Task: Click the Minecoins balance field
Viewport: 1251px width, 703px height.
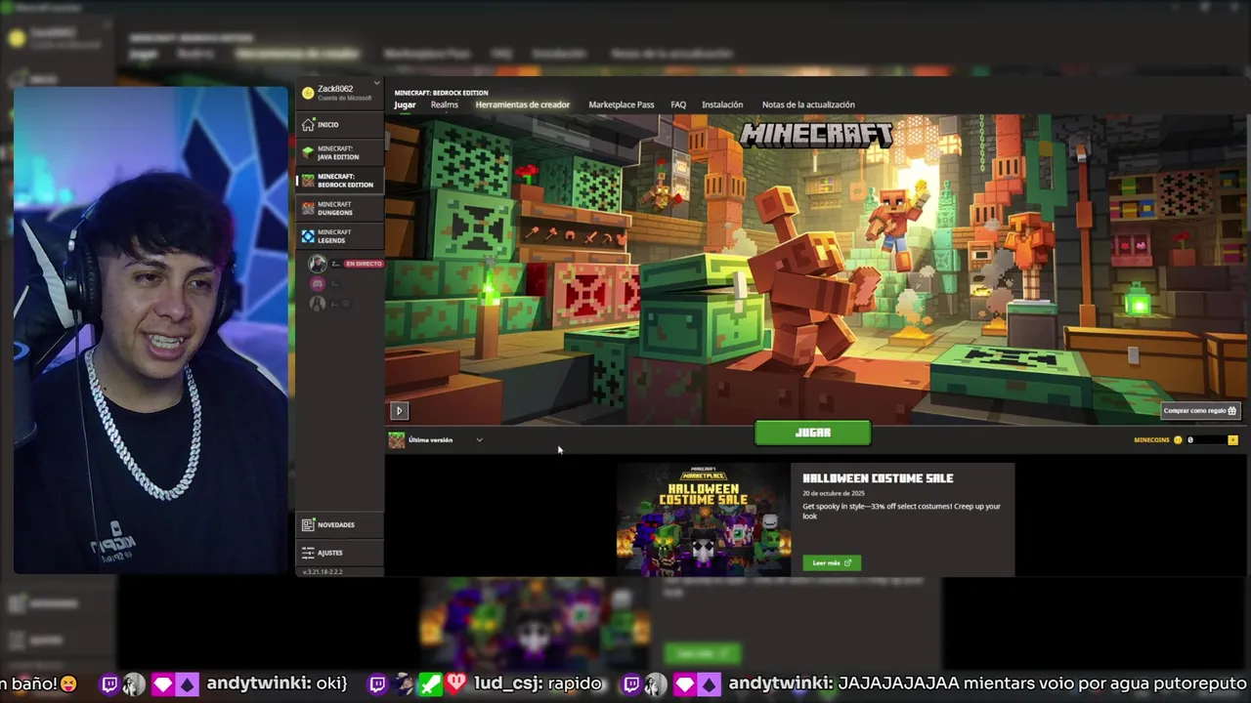Action: pos(1206,440)
